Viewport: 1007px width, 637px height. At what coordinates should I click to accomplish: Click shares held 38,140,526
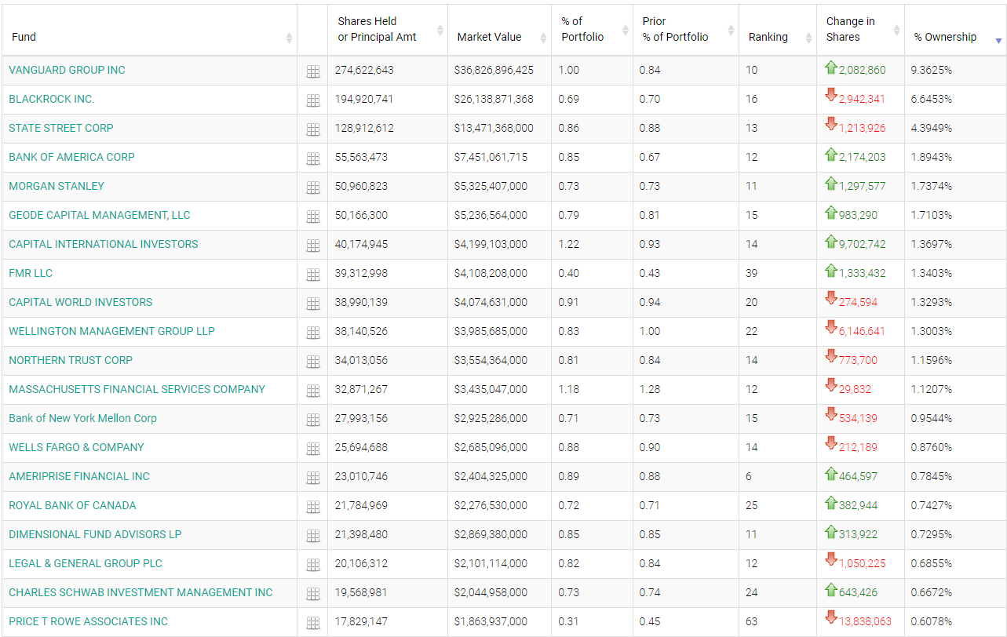tap(361, 331)
